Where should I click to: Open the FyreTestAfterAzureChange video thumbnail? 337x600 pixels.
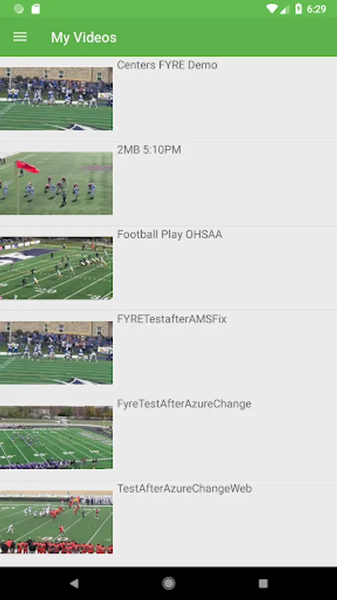56,437
